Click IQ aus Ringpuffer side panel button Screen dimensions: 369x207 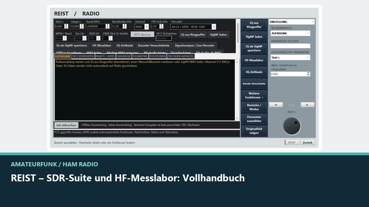tap(254, 25)
